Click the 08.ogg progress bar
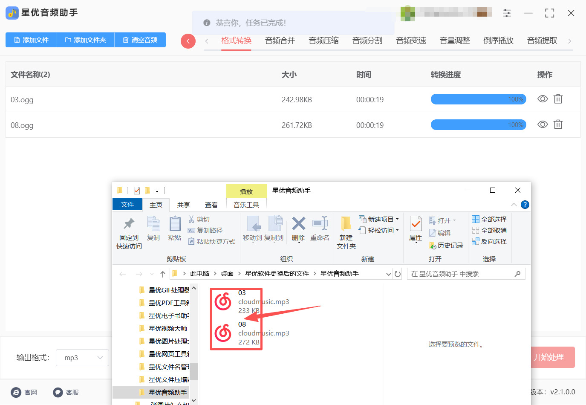This screenshot has width=586, height=405. [479, 125]
